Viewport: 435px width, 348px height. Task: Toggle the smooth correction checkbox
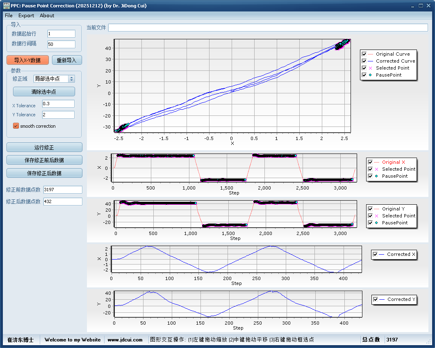16,126
